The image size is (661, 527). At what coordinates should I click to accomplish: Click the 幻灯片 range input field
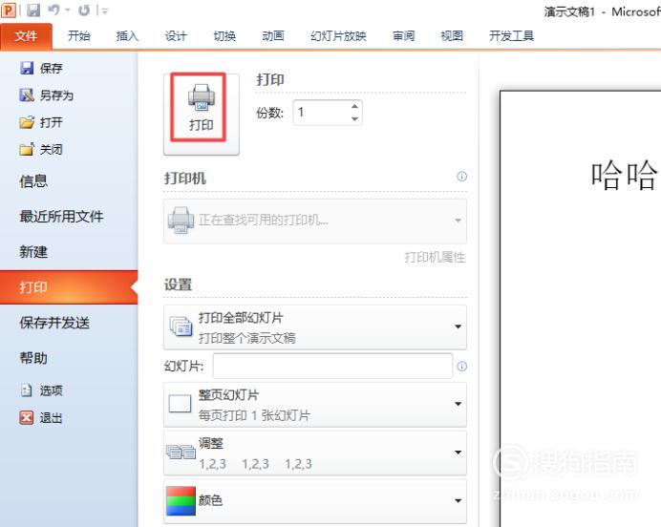(x=332, y=366)
